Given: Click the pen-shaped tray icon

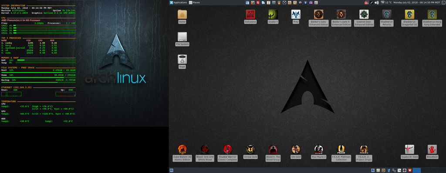Looking at the screenshot, I should tap(372, 3).
